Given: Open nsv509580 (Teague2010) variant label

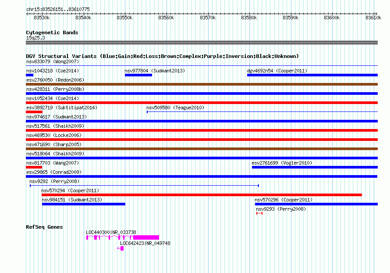Looking at the screenshot, I should point(175,108).
